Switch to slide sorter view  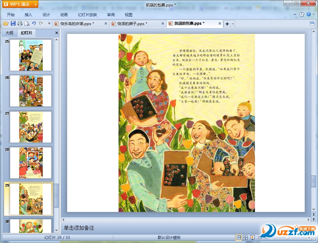coord(245,237)
